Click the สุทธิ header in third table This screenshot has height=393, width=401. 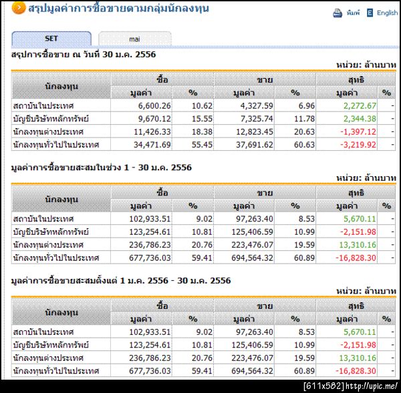(x=356, y=306)
